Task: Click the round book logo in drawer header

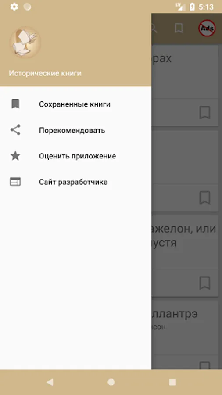Action: pyautogui.click(x=25, y=42)
